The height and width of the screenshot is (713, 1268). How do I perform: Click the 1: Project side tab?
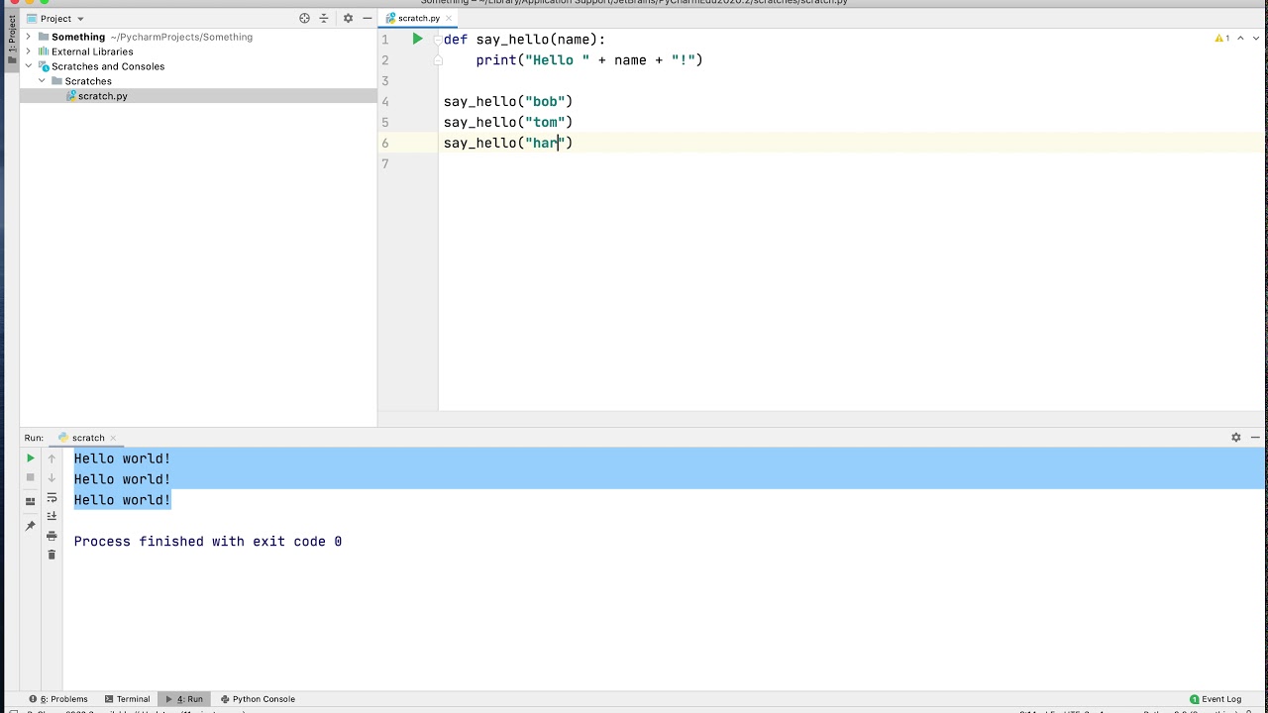pyautogui.click(x=11, y=40)
